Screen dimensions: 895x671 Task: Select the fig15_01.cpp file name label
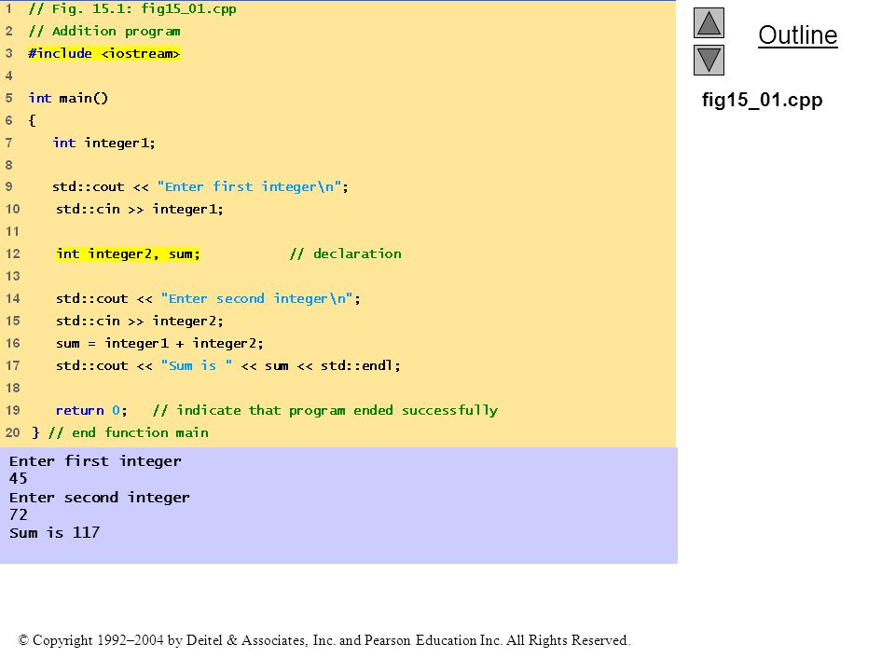(x=762, y=100)
